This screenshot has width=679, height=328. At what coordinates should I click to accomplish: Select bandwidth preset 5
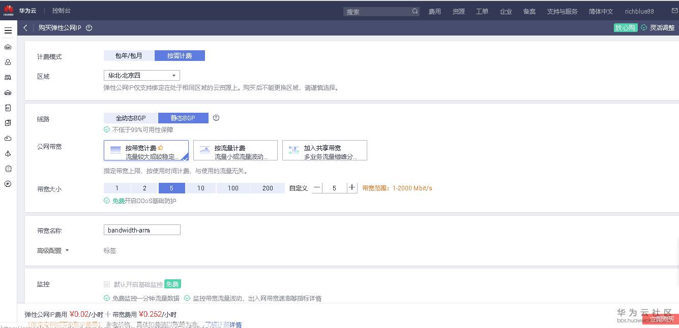point(172,188)
